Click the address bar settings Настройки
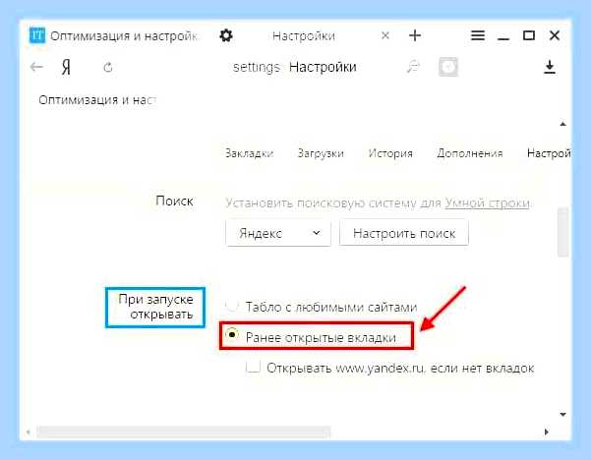 click(x=295, y=67)
